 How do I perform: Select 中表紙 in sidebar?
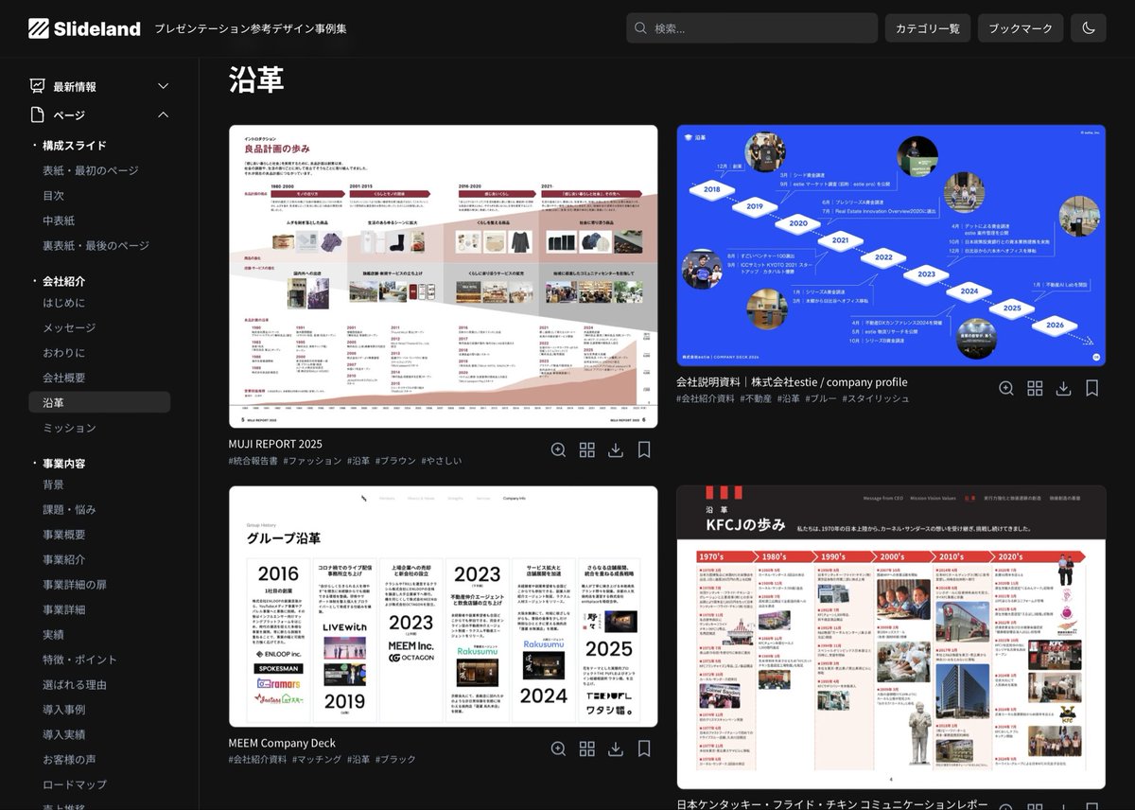click(59, 220)
